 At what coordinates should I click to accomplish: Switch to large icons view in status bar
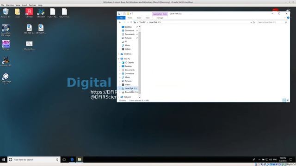point(288,101)
